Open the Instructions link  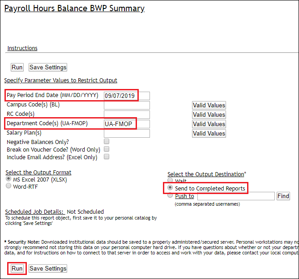coord(22,48)
